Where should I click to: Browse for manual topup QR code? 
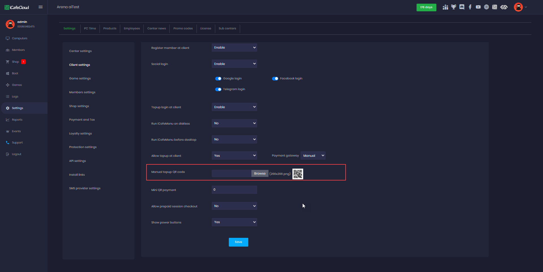pyautogui.click(x=260, y=173)
